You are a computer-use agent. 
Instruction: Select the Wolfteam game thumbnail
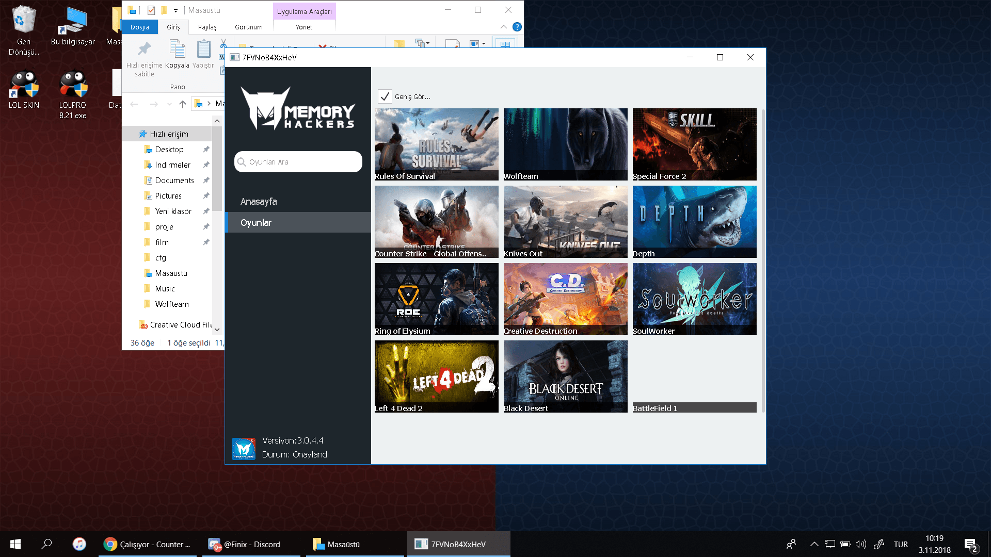tap(566, 144)
